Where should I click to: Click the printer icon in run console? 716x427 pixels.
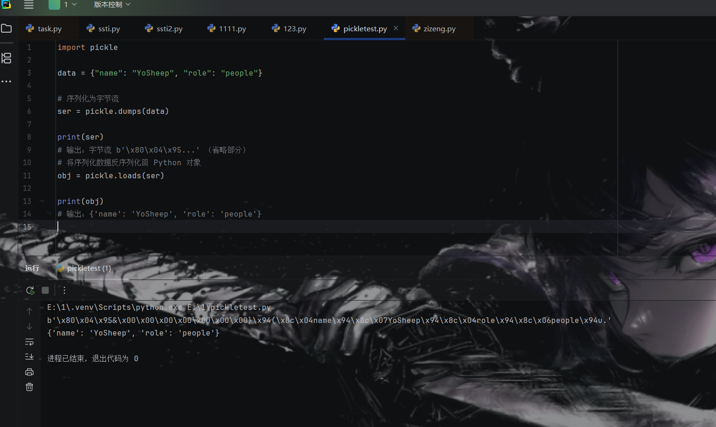click(x=29, y=372)
